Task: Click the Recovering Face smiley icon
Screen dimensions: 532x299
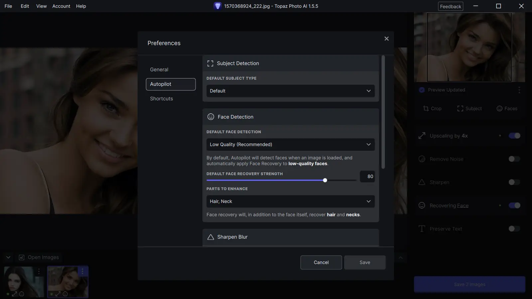Action: (422, 205)
